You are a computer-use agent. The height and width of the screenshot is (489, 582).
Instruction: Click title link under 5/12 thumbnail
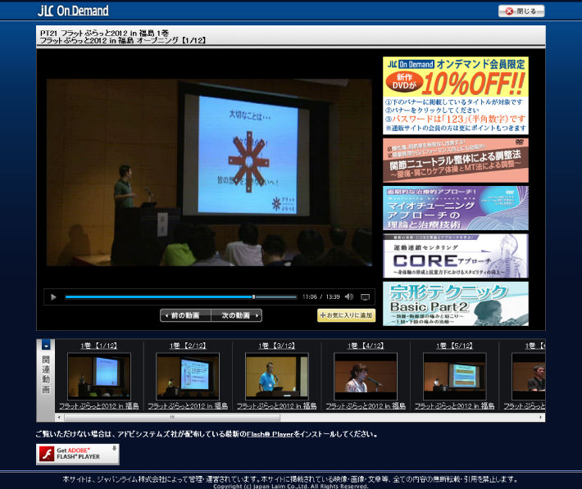tap(454, 406)
